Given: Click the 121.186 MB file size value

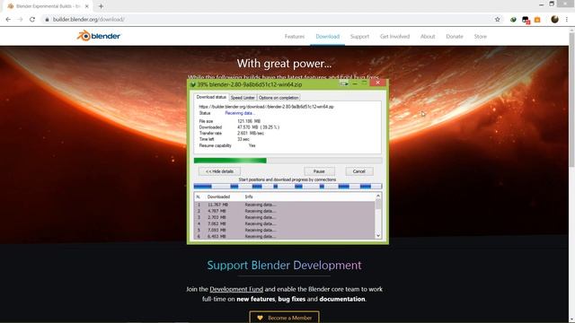Looking at the screenshot, I should click(x=249, y=121).
